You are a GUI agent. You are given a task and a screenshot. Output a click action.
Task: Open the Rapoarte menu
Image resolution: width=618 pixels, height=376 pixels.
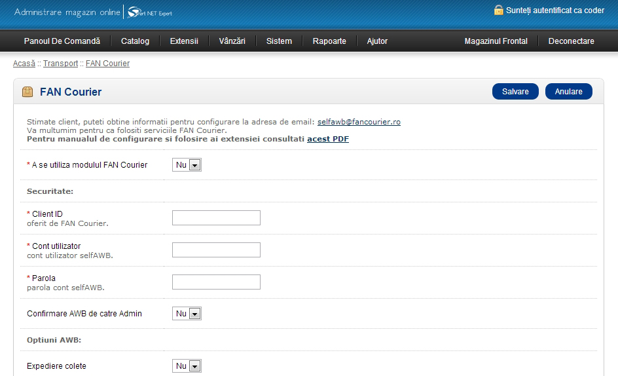tap(329, 41)
